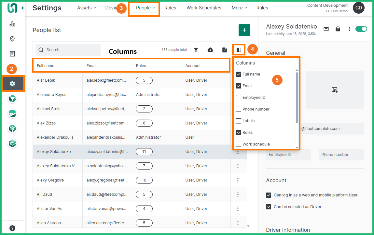The height and width of the screenshot is (235, 374).
Task: Open the Roles tab
Action: pyautogui.click(x=170, y=8)
